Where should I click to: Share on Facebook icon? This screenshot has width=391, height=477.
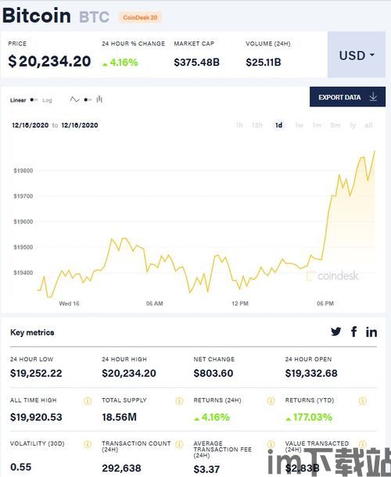click(x=353, y=332)
